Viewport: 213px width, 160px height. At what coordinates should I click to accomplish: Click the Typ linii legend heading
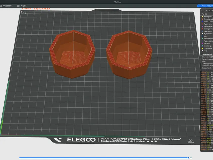tap(204, 14)
